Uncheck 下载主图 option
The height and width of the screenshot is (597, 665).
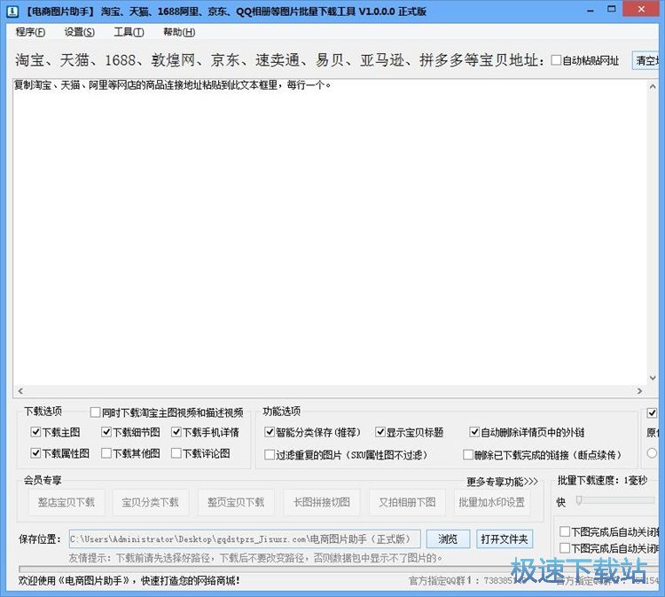pyautogui.click(x=35, y=433)
